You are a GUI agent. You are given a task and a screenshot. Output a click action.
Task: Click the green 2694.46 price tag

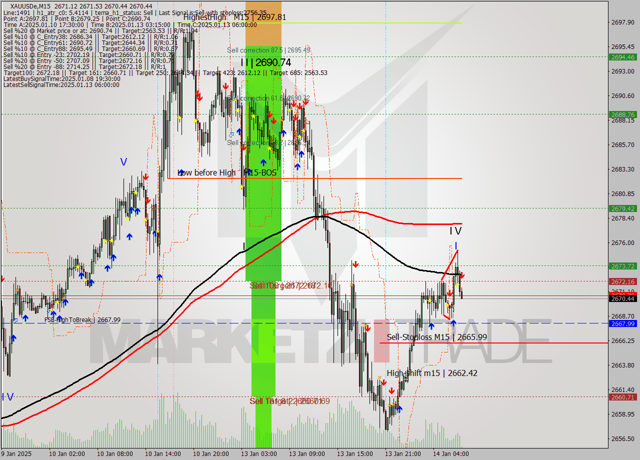pos(623,57)
